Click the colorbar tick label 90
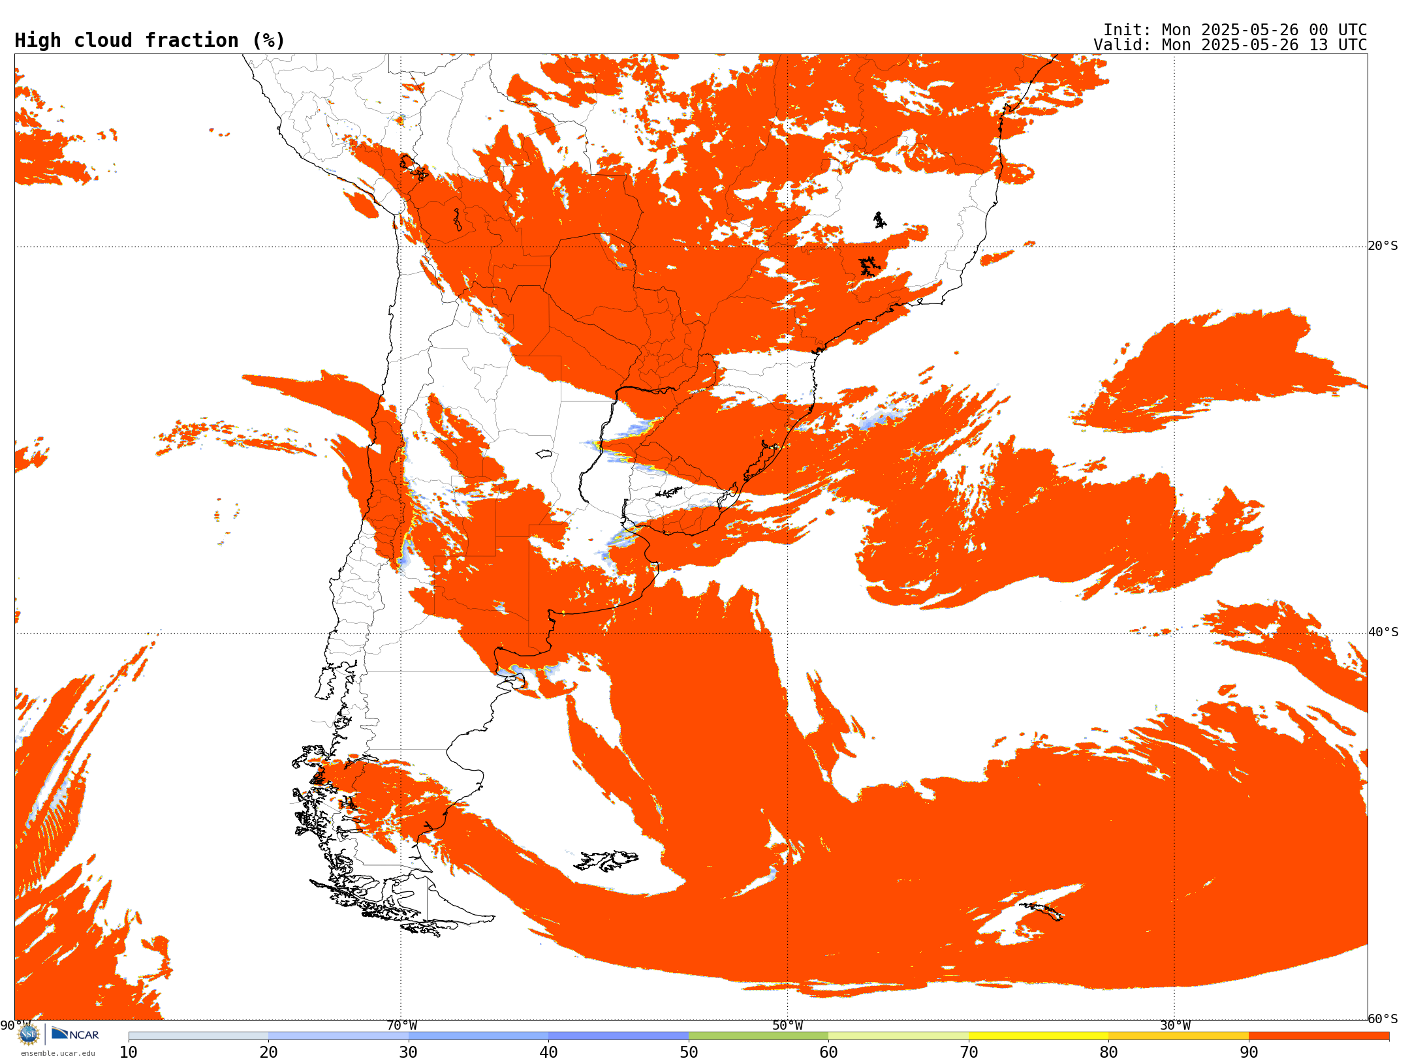 click(1249, 1053)
